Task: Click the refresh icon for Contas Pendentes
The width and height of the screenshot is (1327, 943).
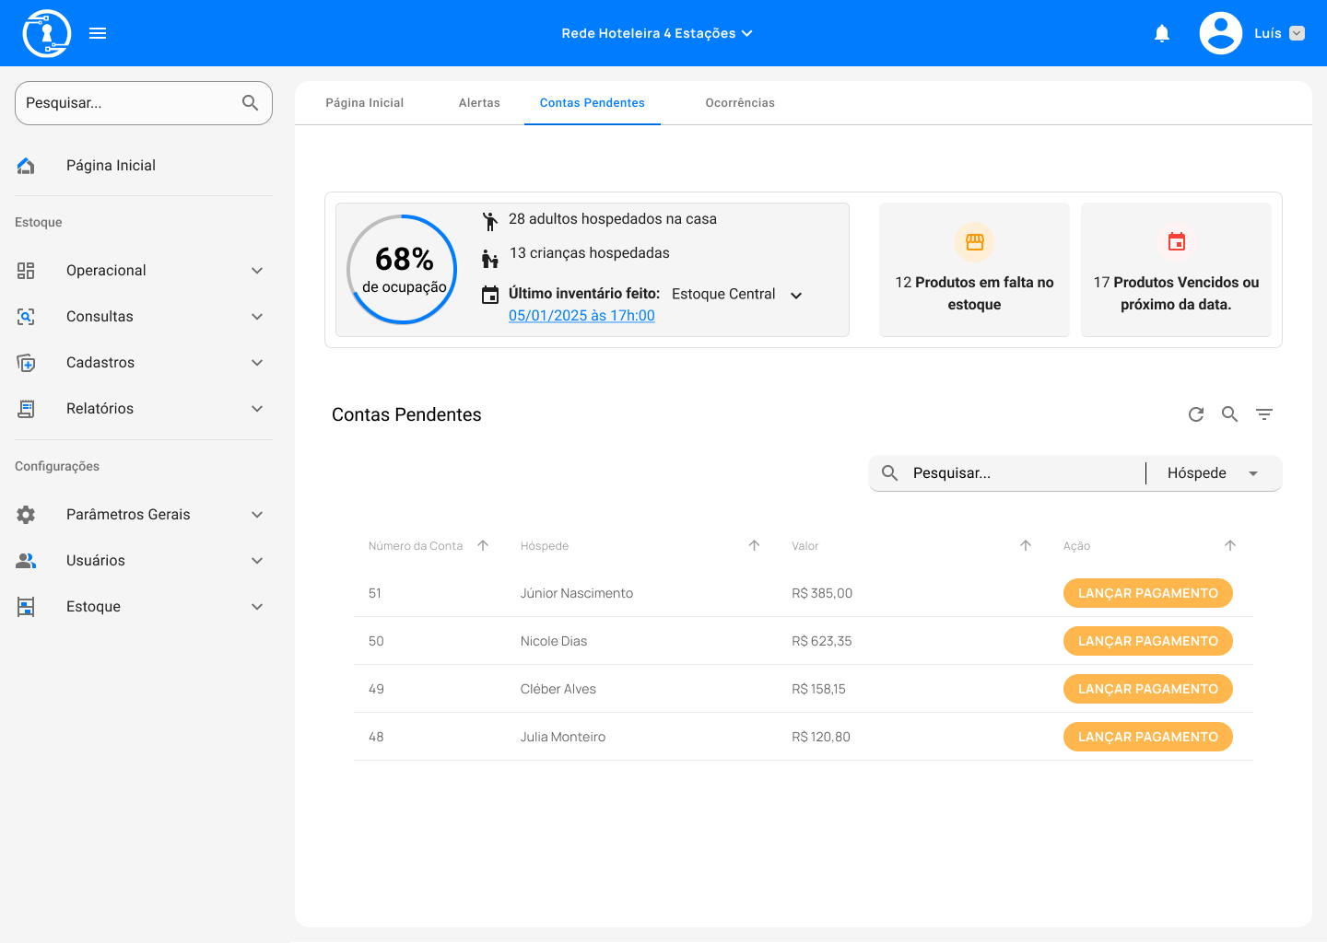Action: (1196, 414)
